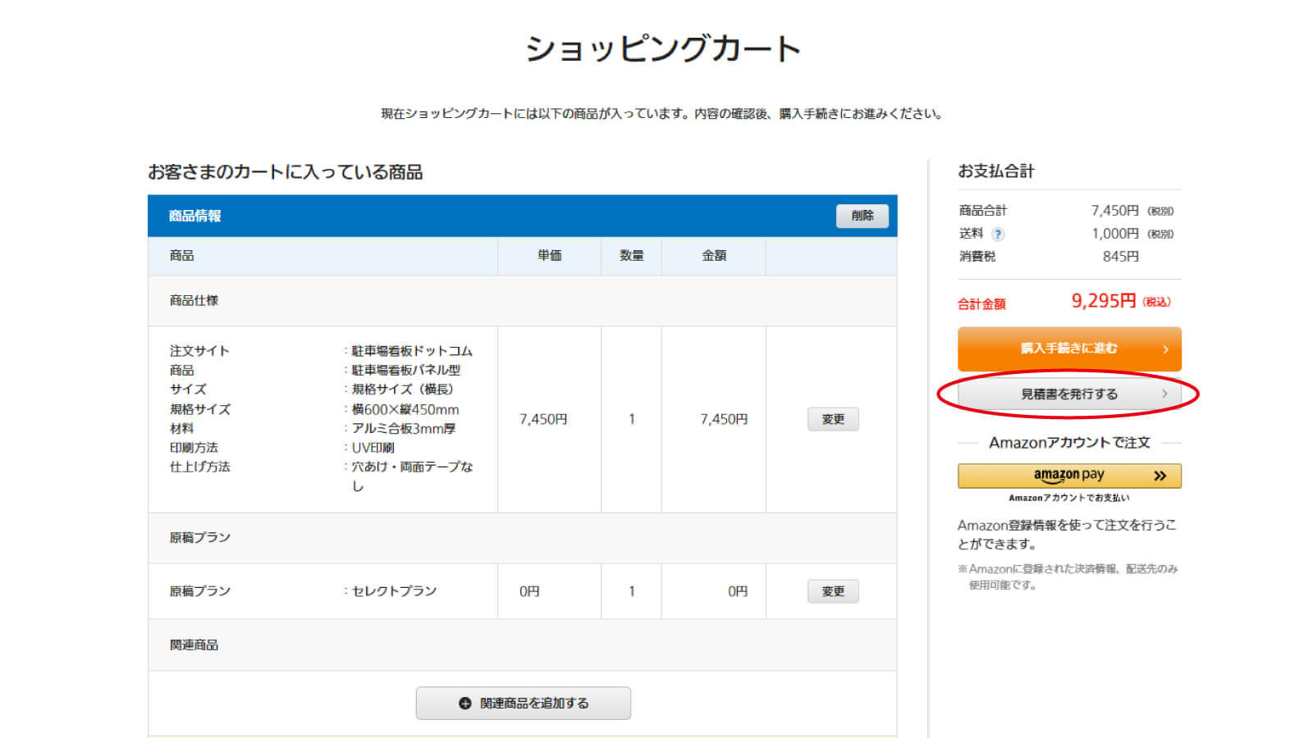Click the shipping help question mark icon

(998, 235)
